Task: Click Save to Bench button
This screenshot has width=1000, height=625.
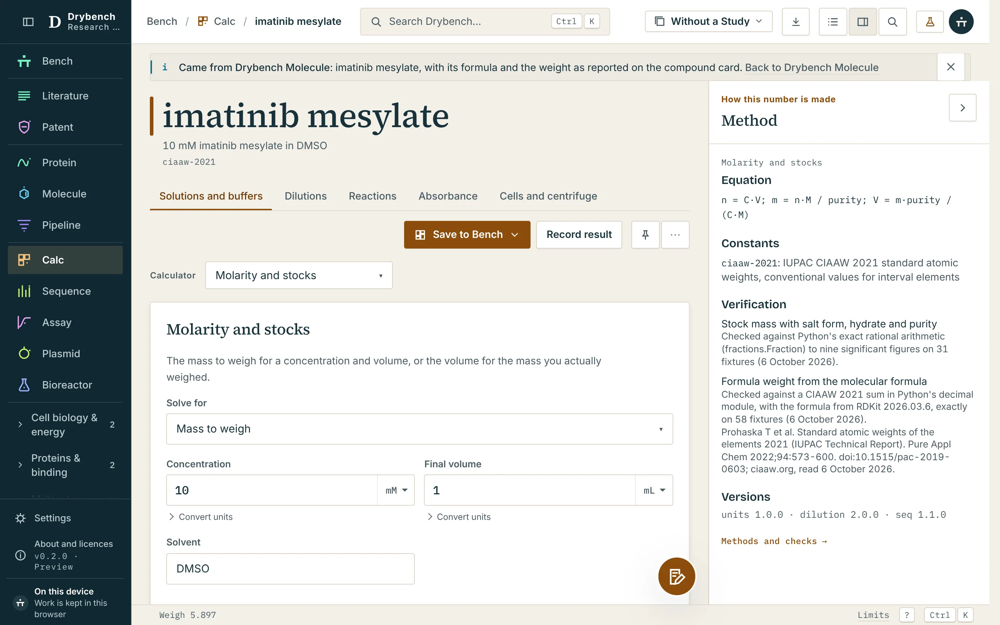Action: [467, 234]
